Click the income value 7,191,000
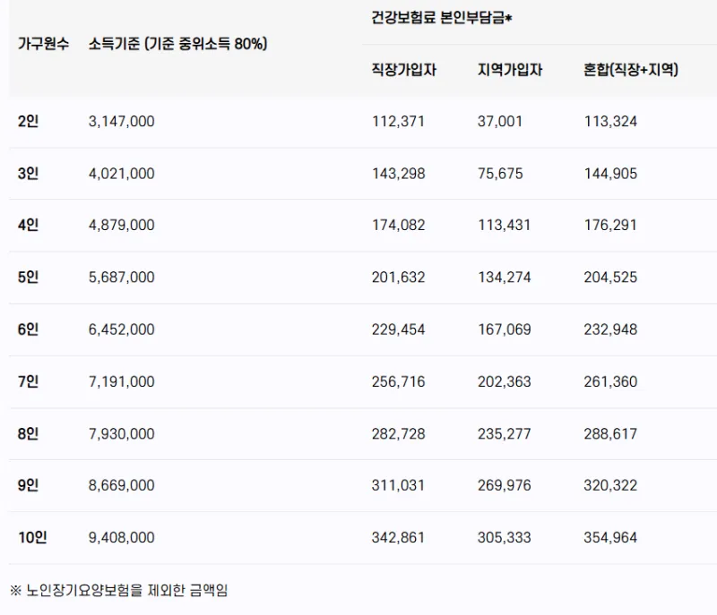Image resolution: width=717 pixels, height=615 pixels. [x=122, y=381]
